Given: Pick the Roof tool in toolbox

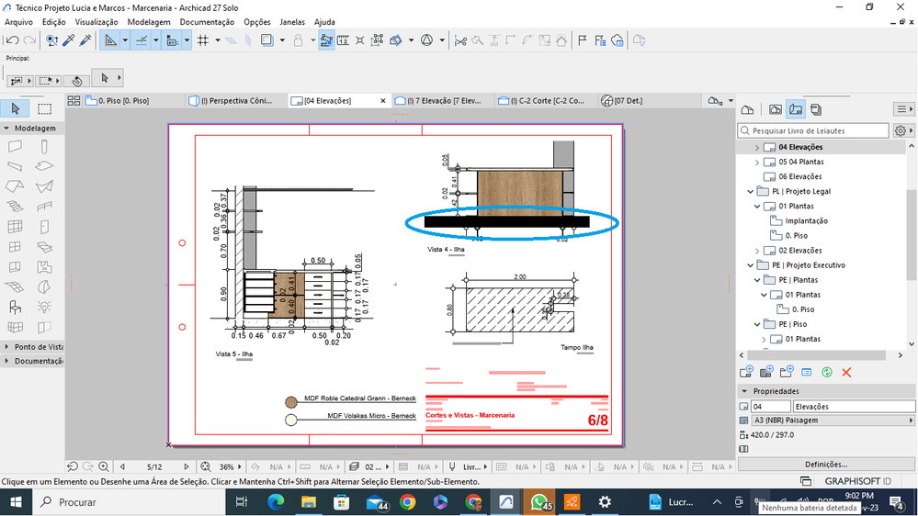Looking at the screenshot, I should [16, 186].
